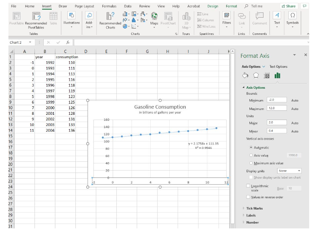Select the Axis Options bar chart icon

tap(278, 75)
